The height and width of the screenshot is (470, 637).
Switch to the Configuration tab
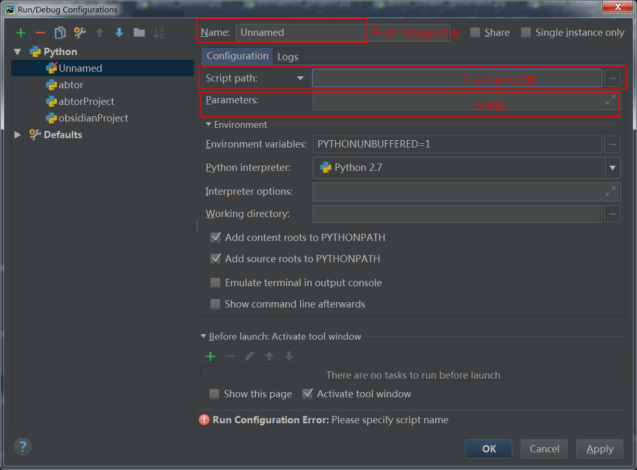click(x=237, y=56)
